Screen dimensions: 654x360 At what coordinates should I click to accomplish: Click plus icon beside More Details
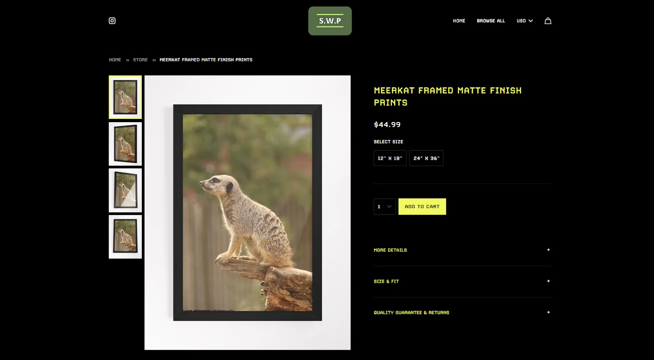pos(548,250)
